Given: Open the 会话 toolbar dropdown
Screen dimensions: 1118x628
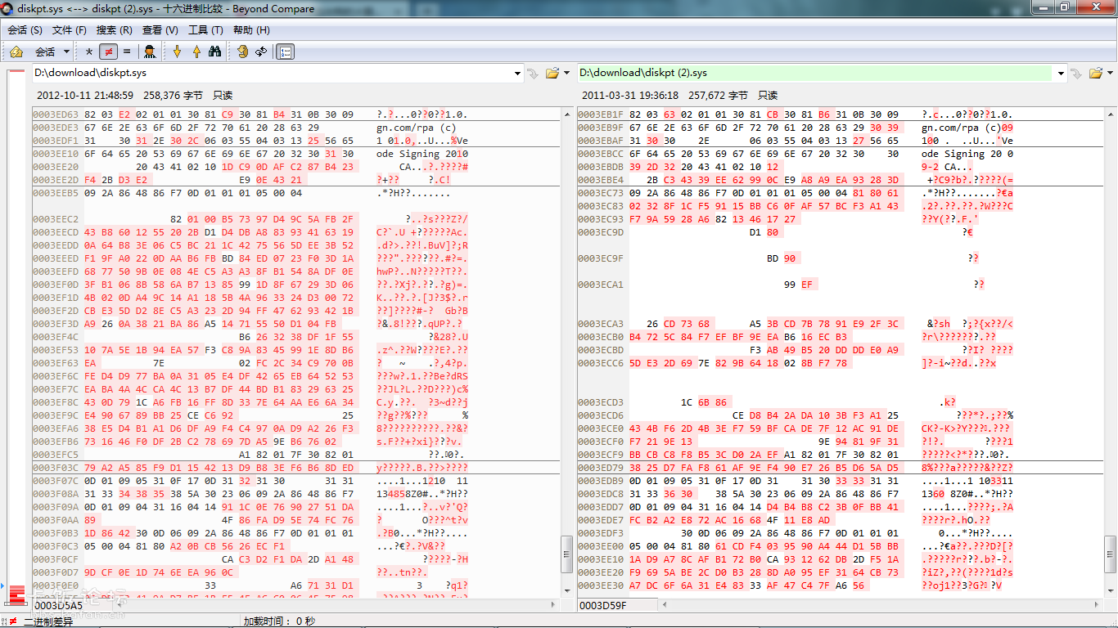Looking at the screenshot, I should click(51, 52).
